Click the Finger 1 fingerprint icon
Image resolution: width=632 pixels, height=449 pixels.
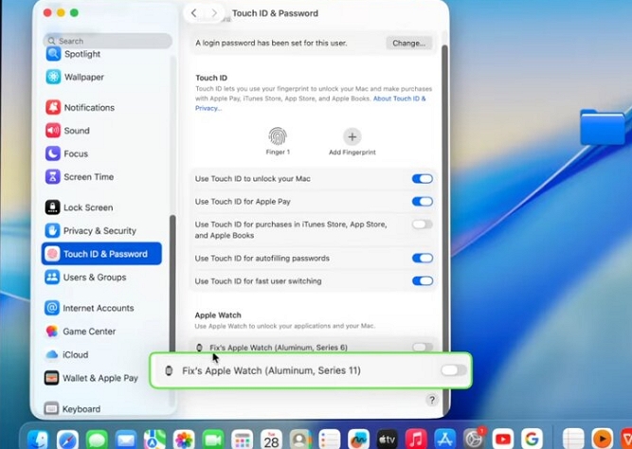(x=278, y=136)
